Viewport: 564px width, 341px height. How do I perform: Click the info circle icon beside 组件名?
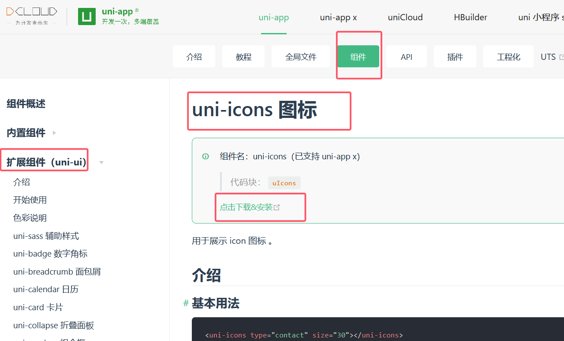[205, 156]
